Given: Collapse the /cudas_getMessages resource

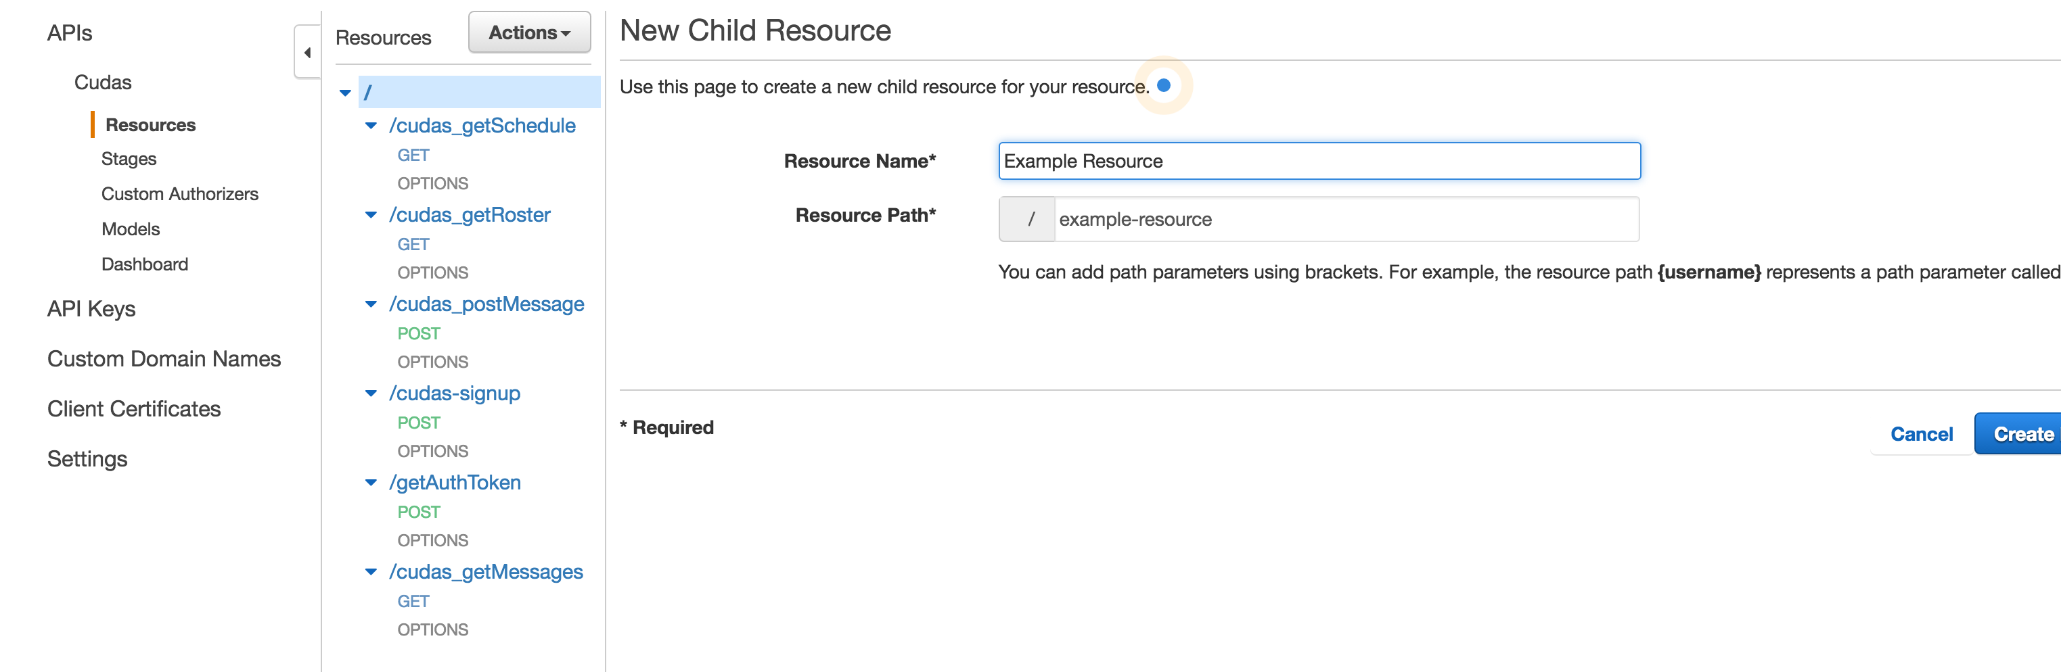Looking at the screenshot, I should point(370,572).
